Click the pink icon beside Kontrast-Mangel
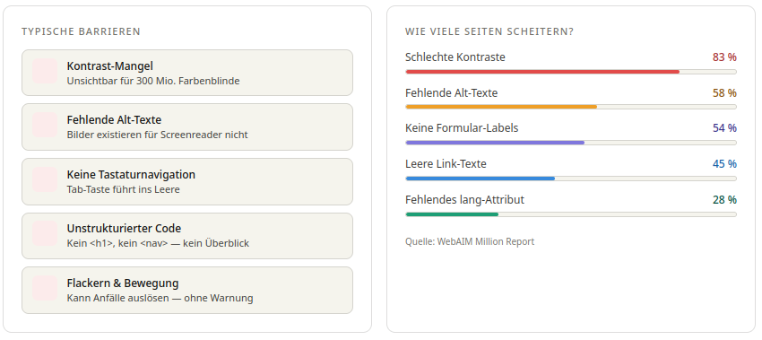This screenshot has height=340, width=762. click(x=45, y=71)
